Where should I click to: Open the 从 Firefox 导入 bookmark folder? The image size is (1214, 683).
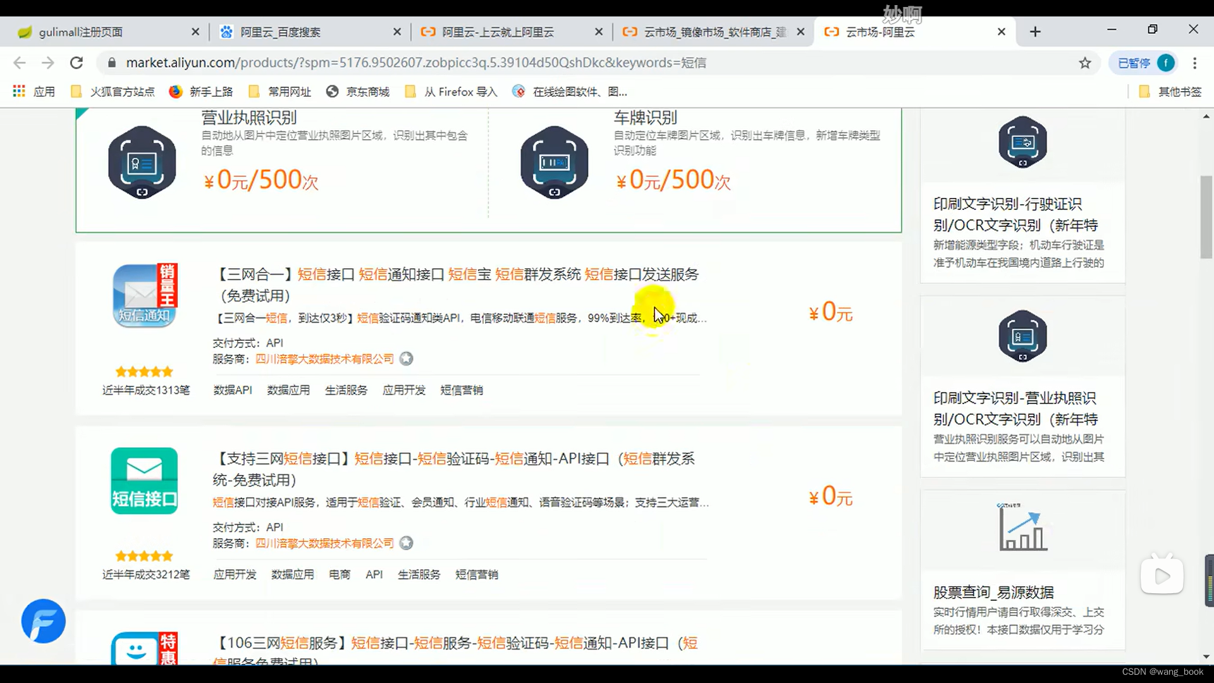(x=451, y=92)
